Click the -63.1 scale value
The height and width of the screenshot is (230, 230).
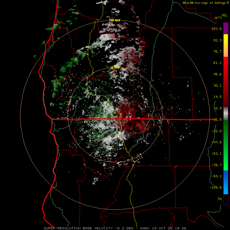(216, 154)
